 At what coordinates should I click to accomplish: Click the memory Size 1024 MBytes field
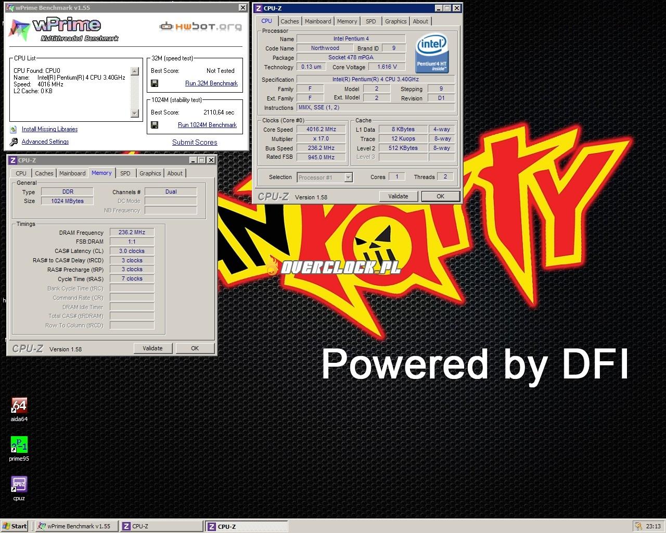pyautogui.click(x=67, y=201)
